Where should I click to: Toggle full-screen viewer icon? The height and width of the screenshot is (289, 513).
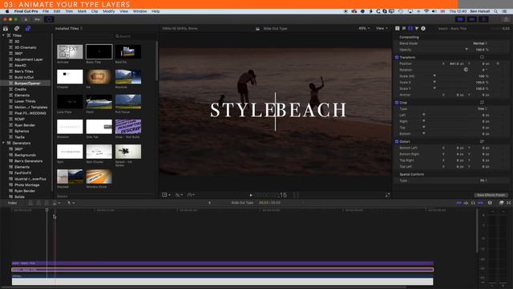coord(387,195)
